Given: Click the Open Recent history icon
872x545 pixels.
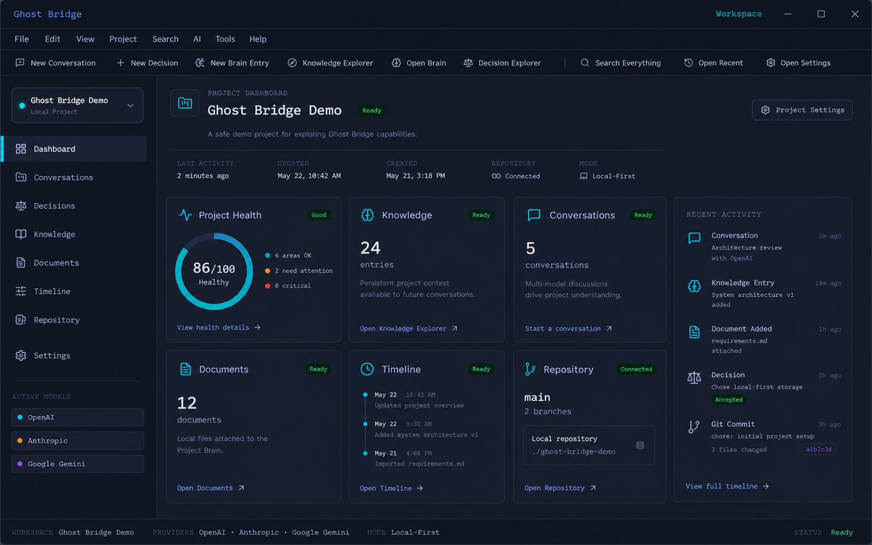Looking at the screenshot, I should tap(688, 63).
